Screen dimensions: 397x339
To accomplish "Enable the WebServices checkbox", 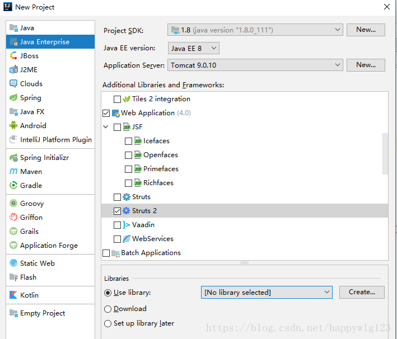I will point(117,239).
